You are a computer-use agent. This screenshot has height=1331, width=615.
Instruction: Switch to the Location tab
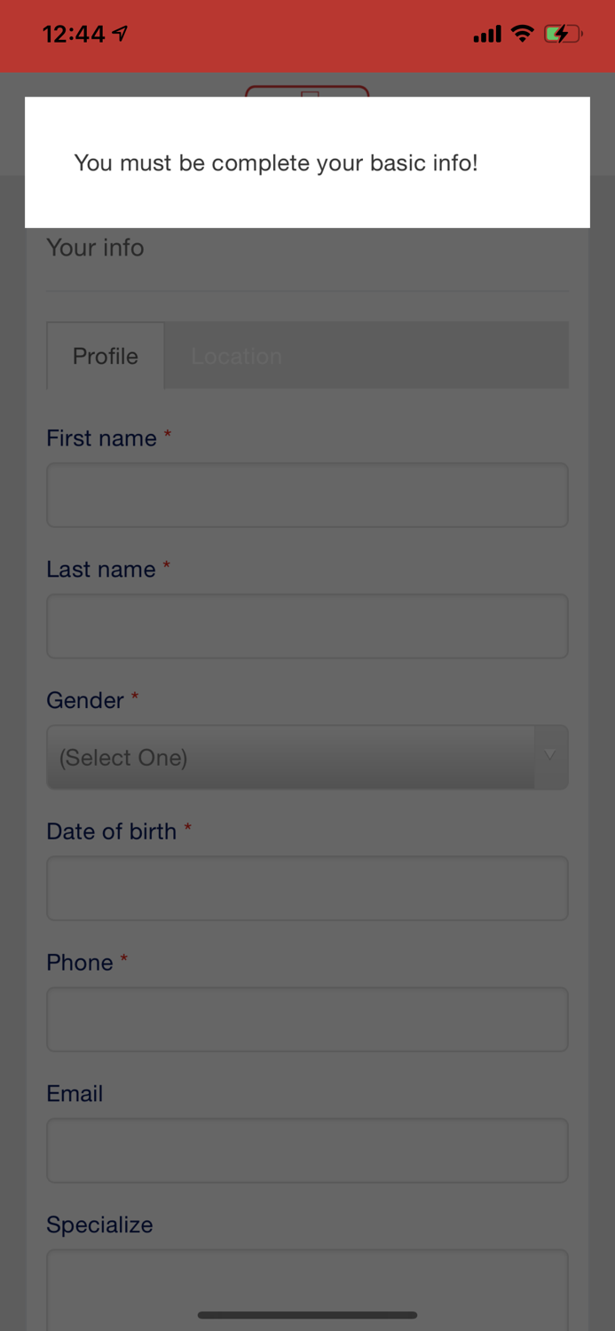point(237,356)
